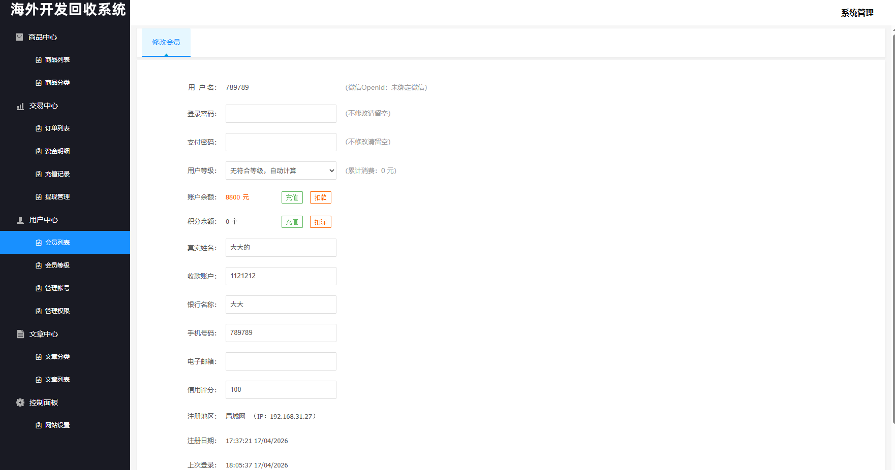This screenshot has height=470, width=895.
Task: Click the 用户中心 user icon
Action: point(20,219)
